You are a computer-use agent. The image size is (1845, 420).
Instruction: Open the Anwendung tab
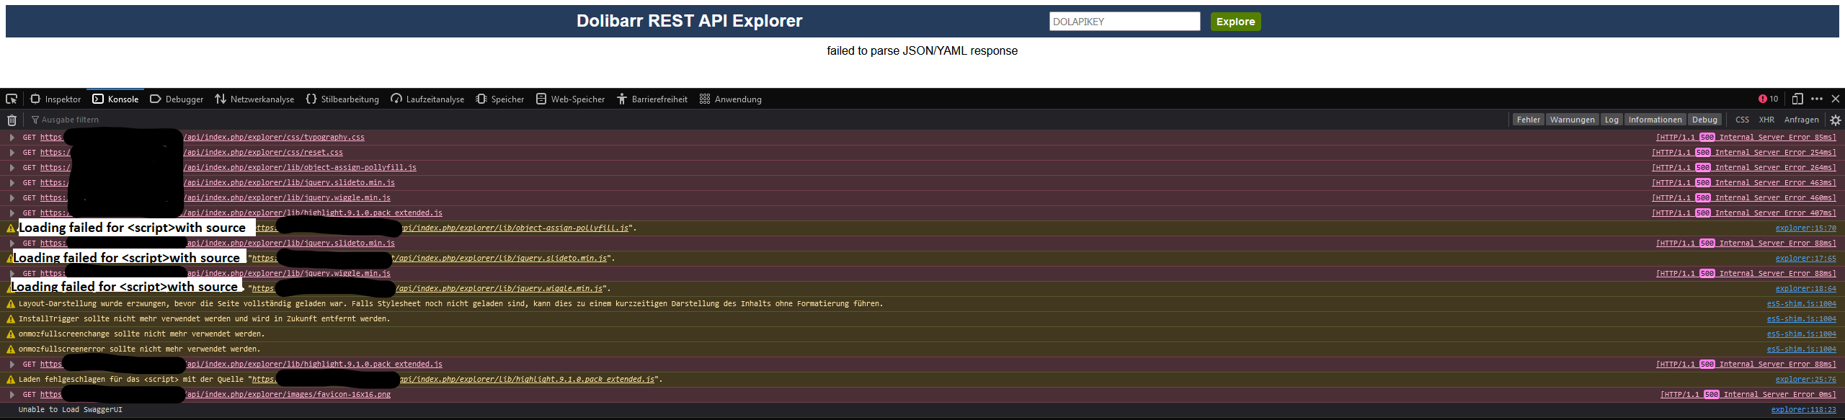tap(731, 99)
